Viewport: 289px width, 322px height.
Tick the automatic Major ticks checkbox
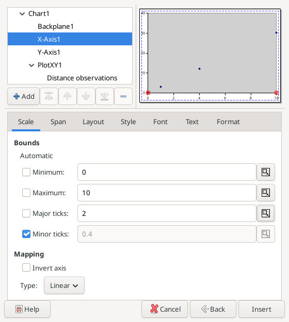[x=26, y=213]
